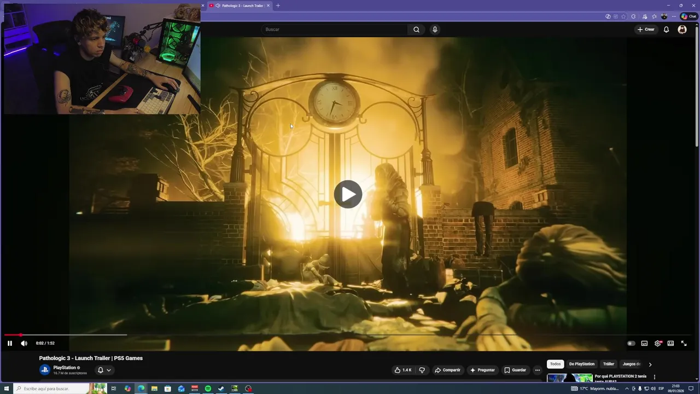The image size is (700, 394).
Task: Switch to theater mode in the player
Action: [670, 343]
